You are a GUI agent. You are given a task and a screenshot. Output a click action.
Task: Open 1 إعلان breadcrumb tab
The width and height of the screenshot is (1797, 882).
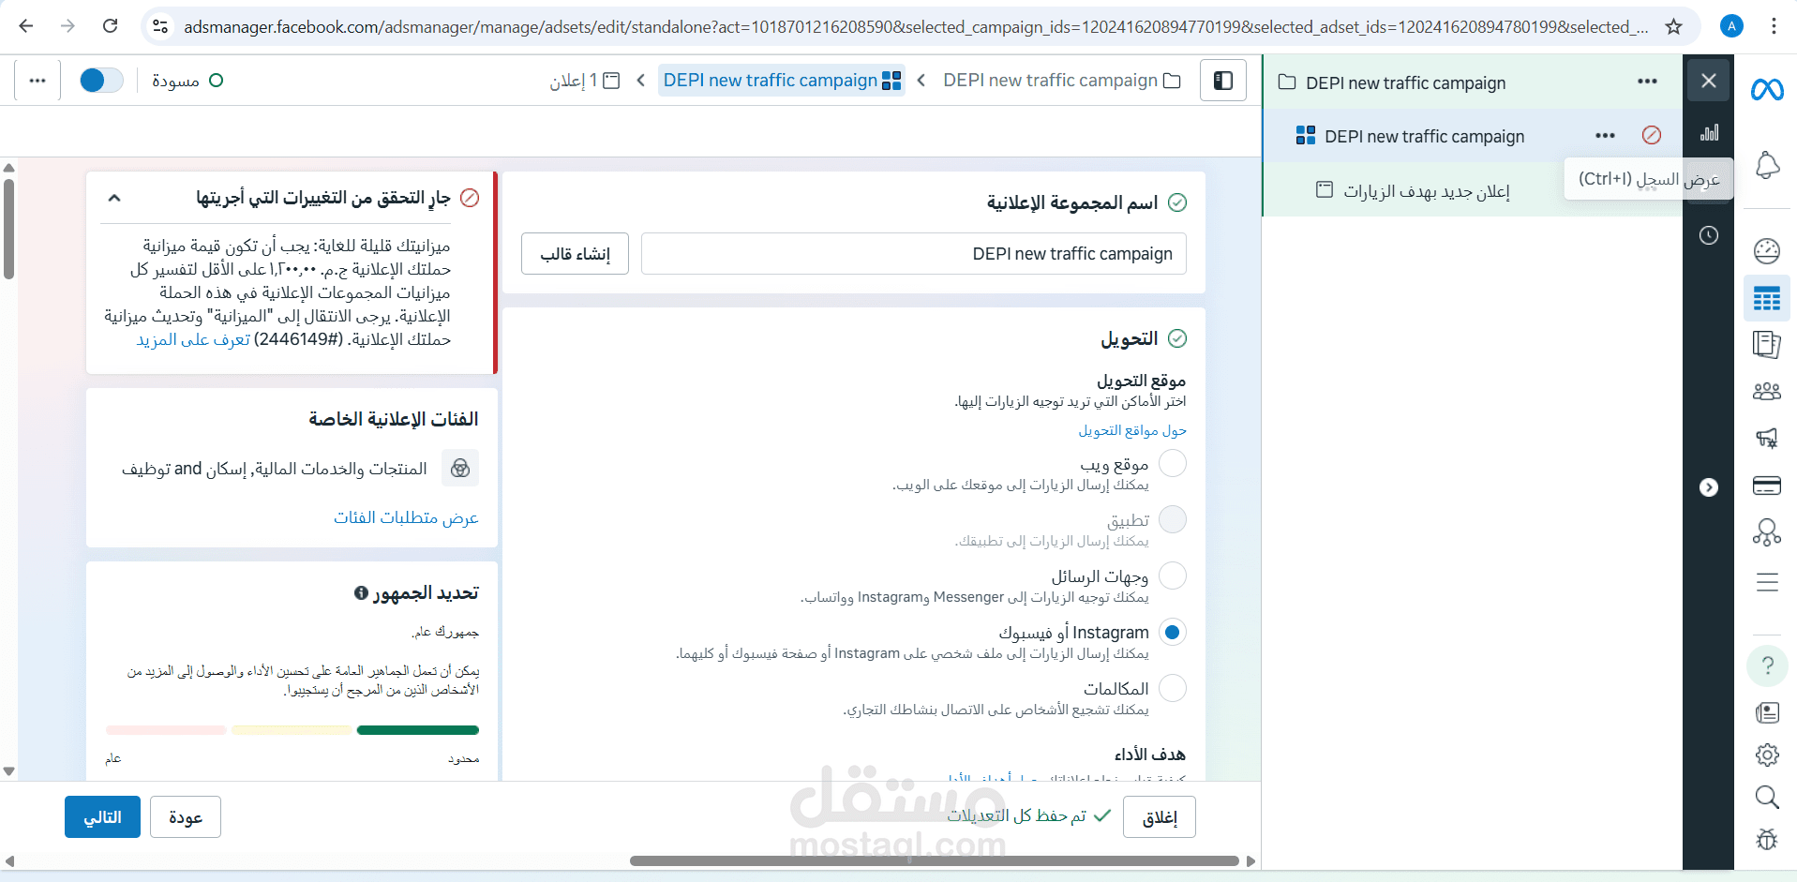point(585,81)
